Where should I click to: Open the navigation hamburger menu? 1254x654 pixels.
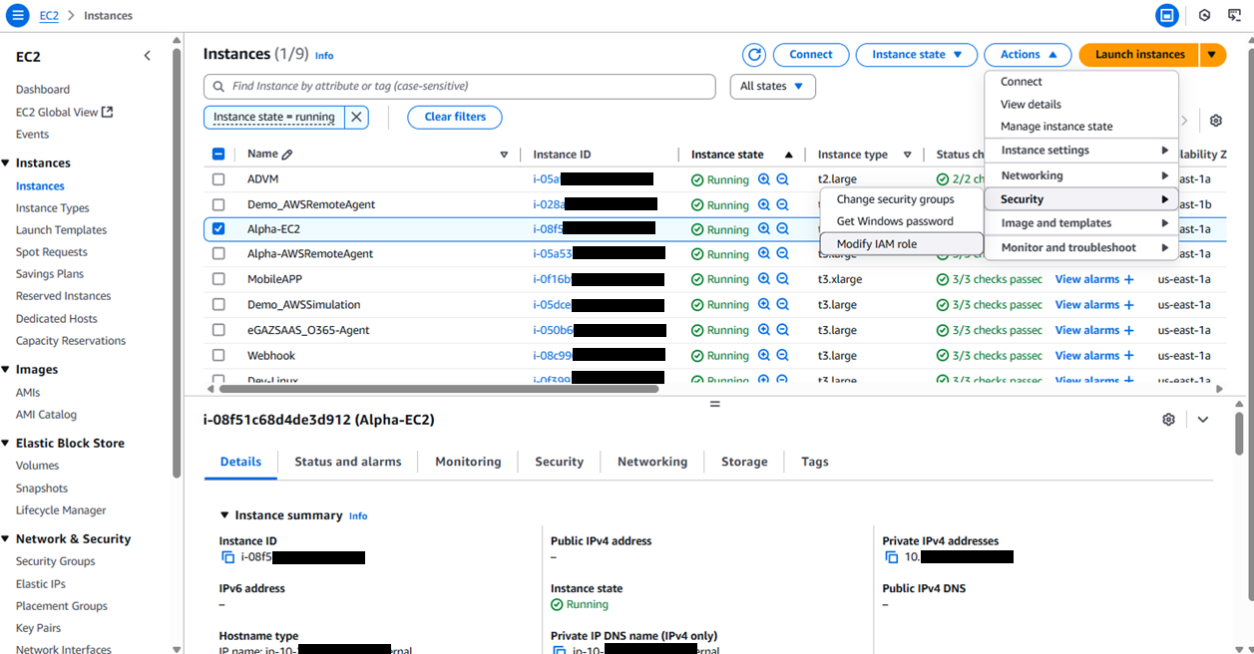pos(18,15)
